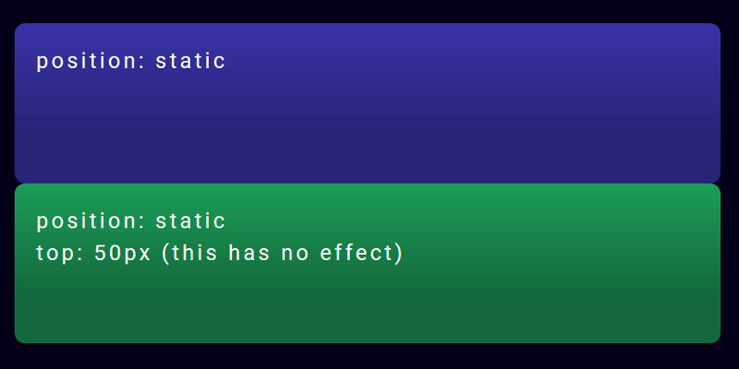Click the word "has" in green box
Screen dimensions: 739x369
coord(249,253)
